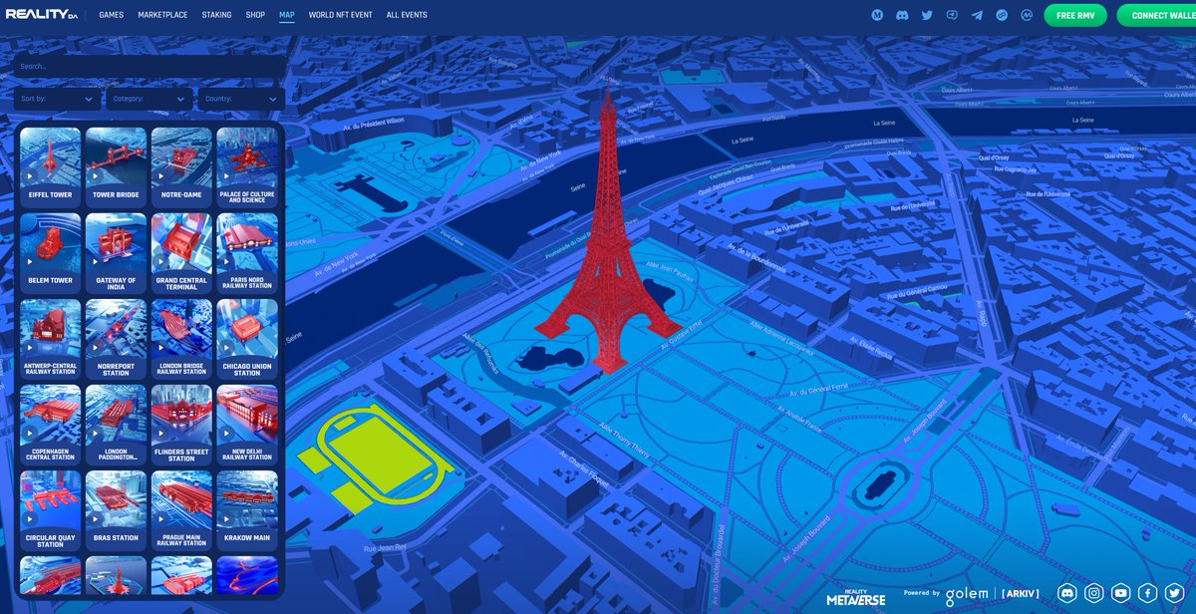Click the Reality Metaverse footer logo
1196x614 pixels.
click(856, 596)
